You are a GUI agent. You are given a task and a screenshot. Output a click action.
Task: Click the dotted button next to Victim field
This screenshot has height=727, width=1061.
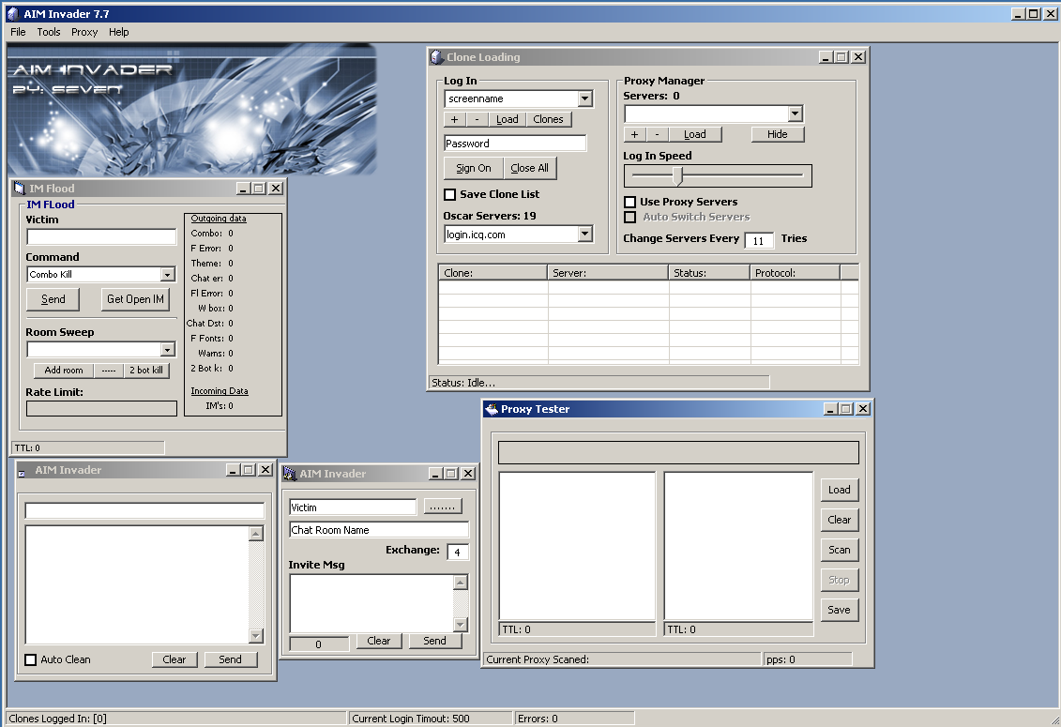coord(443,507)
